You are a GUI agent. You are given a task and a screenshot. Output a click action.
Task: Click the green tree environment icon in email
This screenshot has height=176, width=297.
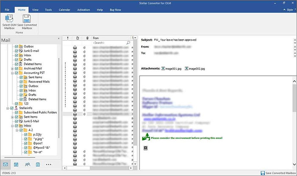pyautogui.click(x=146, y=137)
